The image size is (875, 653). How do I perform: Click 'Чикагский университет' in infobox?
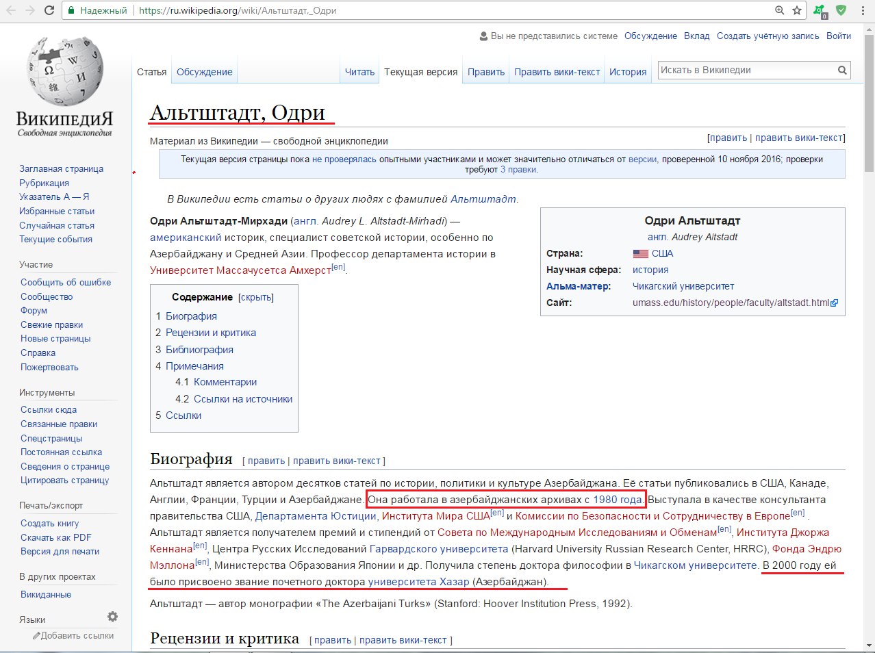coord(683,286)
